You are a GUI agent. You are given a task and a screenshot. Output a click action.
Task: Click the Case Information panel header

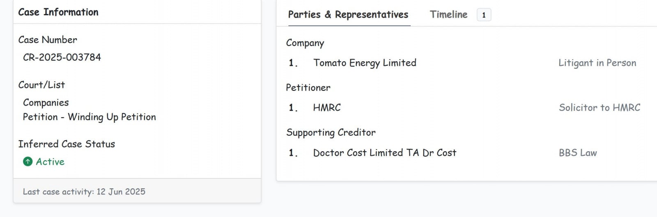click(58, 12)
